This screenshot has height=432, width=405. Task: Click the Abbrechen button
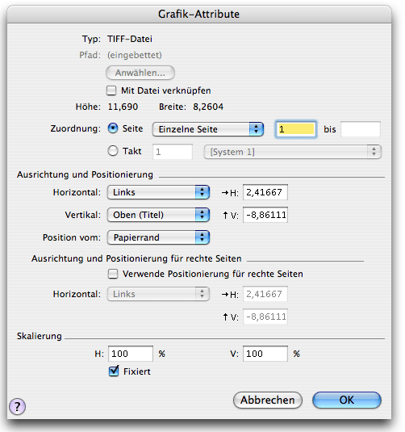click(268, 400)
